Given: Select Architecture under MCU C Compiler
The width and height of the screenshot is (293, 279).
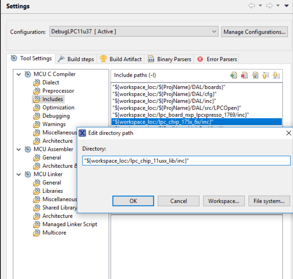Looking at the screenshot, I should tap(58, 141).
